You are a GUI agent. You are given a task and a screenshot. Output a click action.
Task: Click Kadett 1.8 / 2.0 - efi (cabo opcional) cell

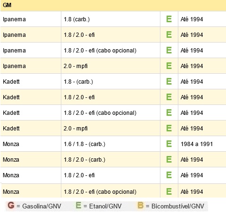point(110,112)
